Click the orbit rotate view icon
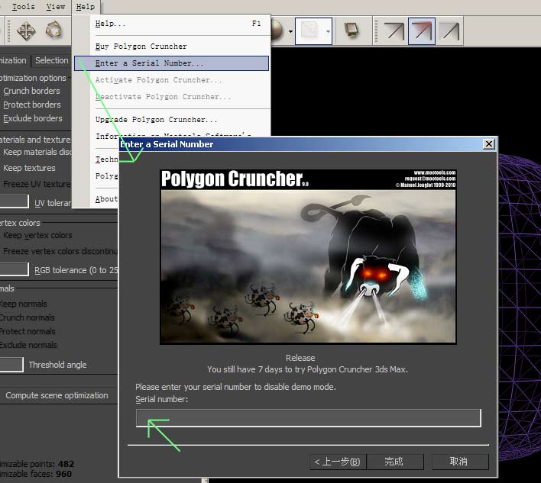This screenshot has width=541, height=483. (x=53, y=31)
